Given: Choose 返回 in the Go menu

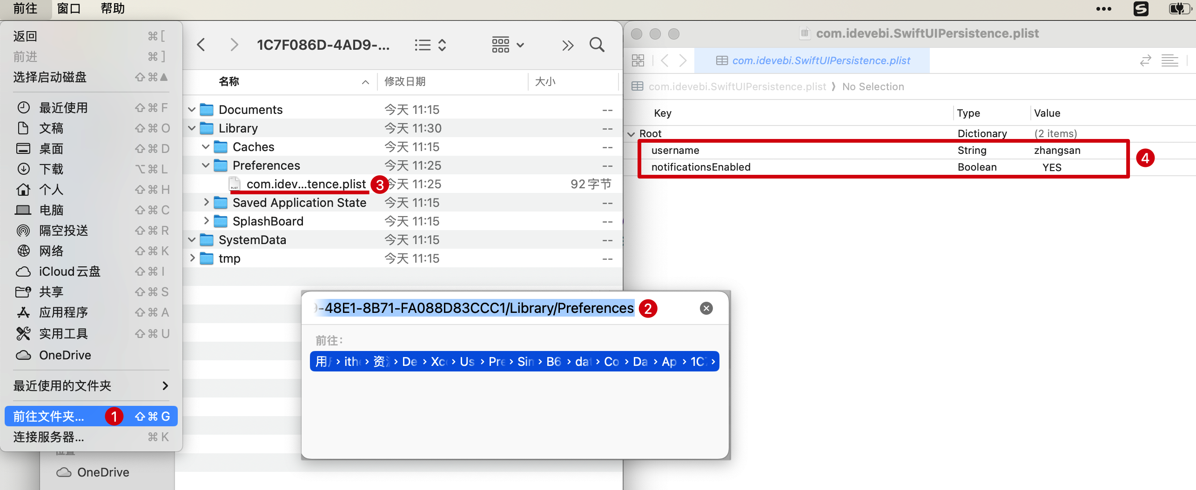Looking at the screenshot, I should (x=91, y=36).
